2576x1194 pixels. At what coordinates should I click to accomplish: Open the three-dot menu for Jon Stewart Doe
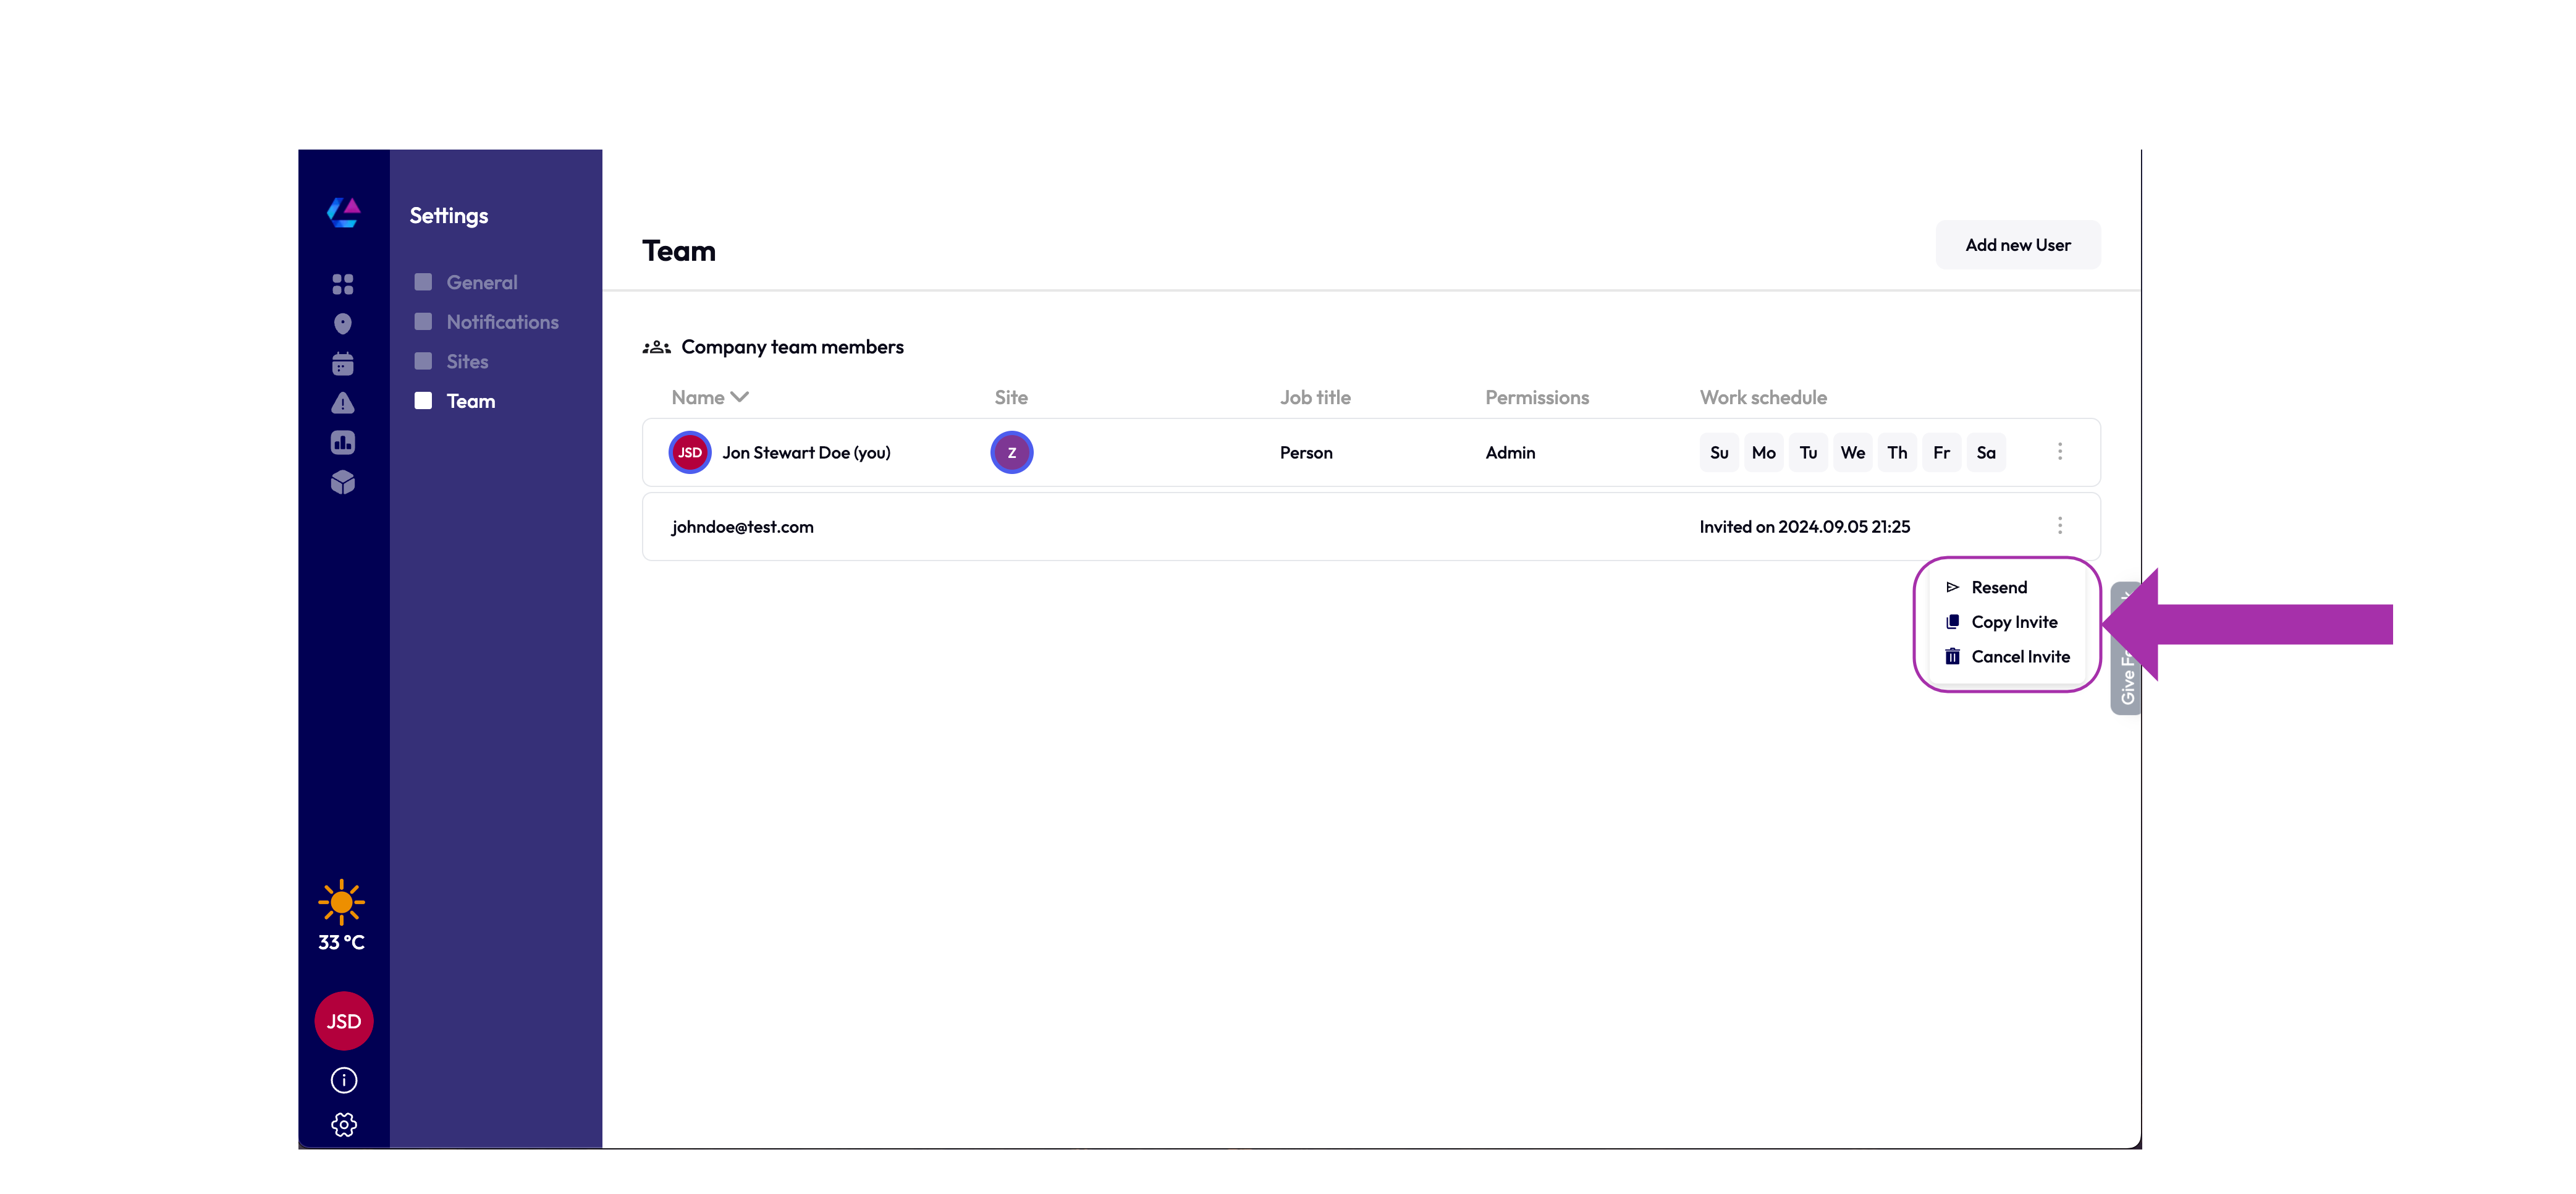2060,452
